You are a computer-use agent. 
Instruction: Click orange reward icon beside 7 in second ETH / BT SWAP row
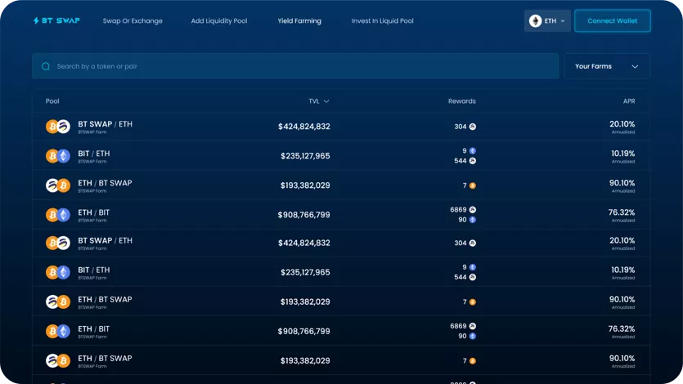[473, 301]
